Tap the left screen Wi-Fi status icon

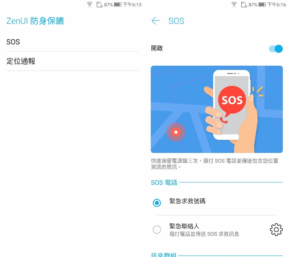(x=90, y=4)
